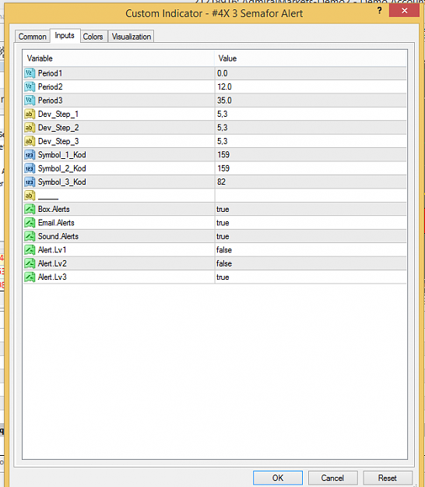Click the Dev_Step_2 string-type icon
Image resolution: width=425 pixels, height=487 pixels.
30,128
